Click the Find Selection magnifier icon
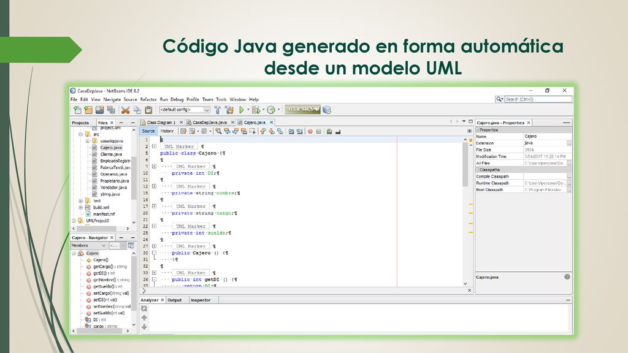Viewport: 628px width, 353px height. coord(218,131)
